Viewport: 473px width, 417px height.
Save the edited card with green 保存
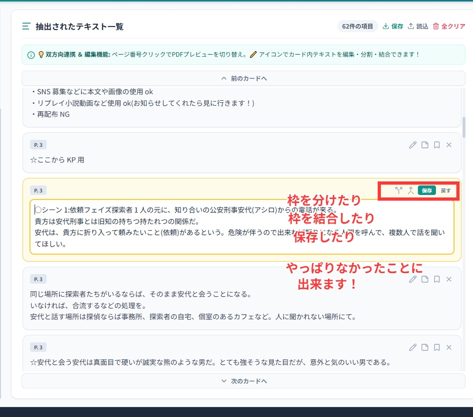(426, 190)
